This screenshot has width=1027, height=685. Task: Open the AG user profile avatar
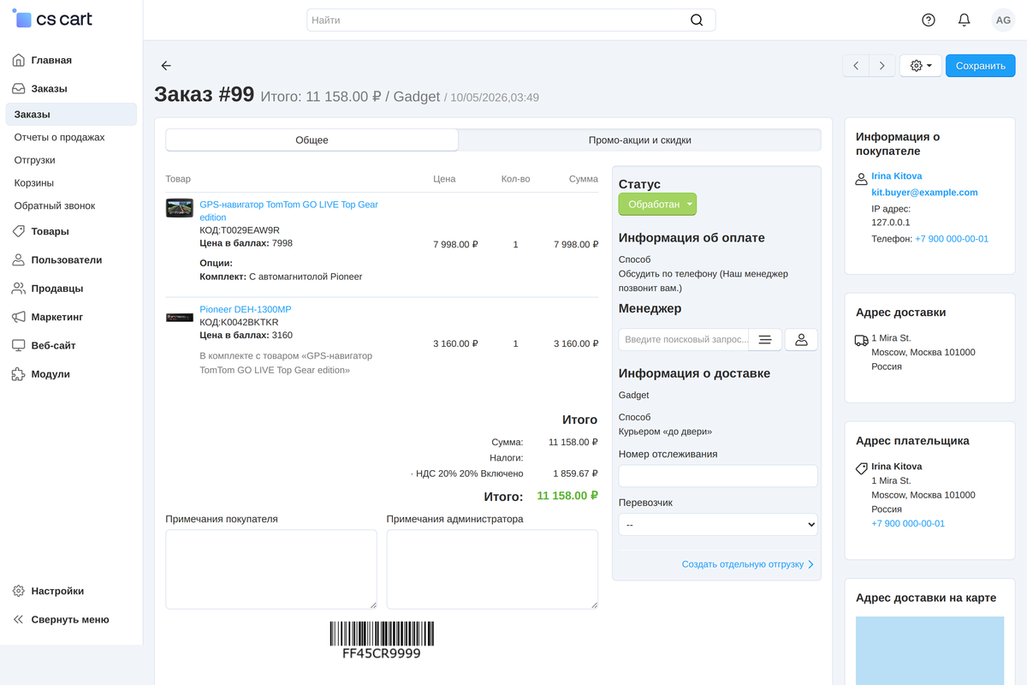click(1002, 20)
